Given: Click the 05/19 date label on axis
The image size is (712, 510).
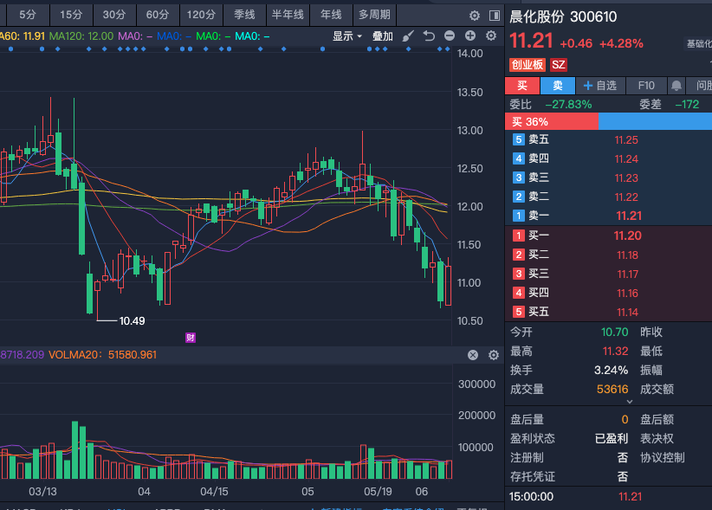Looking at the screenshot, I should coord(378,492).
